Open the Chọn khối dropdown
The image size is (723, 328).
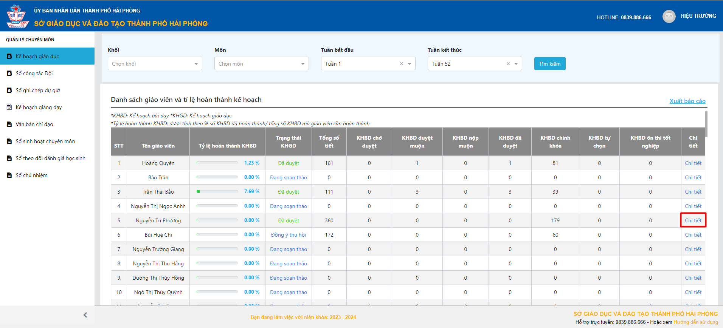pos(155,64)
